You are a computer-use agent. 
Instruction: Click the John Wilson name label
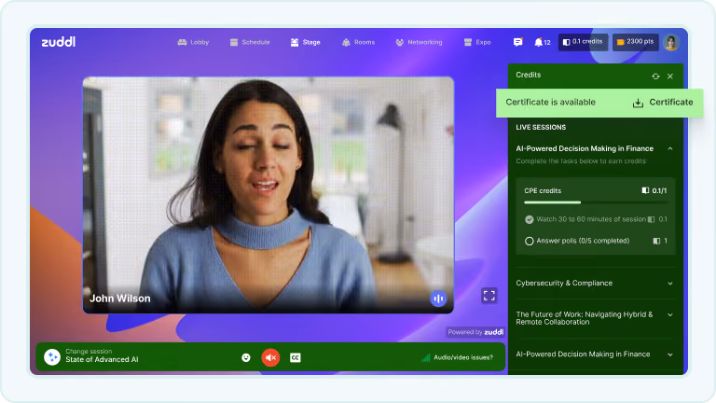[120, 299]
